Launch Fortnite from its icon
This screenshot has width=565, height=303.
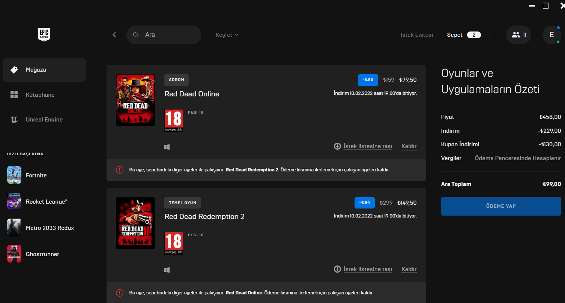coord(14,175)
